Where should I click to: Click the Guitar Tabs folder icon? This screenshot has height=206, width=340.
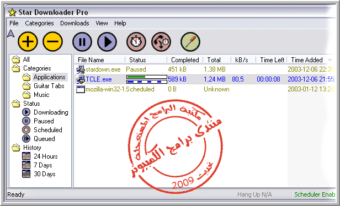(x=26, y=86)
